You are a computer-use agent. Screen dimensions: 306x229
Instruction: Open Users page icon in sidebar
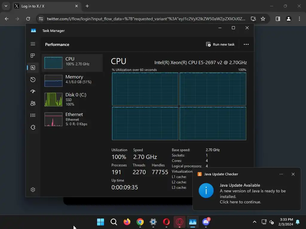pyautogui.click(x=33, y=103)
